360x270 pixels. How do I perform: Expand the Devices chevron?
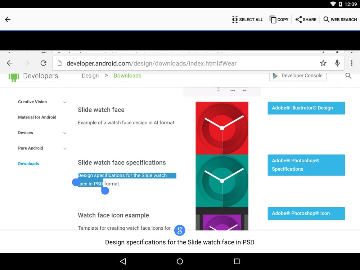click(65, 133)
